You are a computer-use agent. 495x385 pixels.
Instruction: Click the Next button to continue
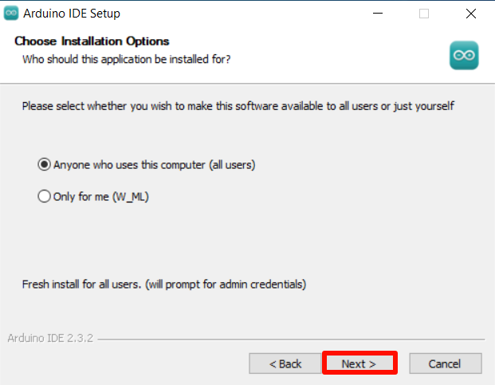click(359, 363)
